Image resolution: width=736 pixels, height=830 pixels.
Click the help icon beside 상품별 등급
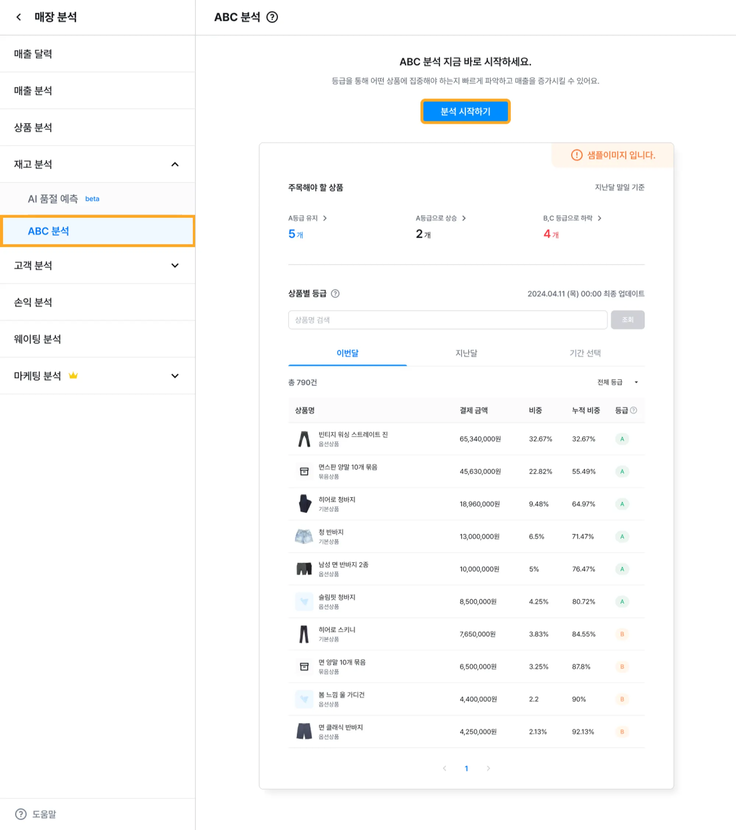pyautogui.click(x=335, y=294)
